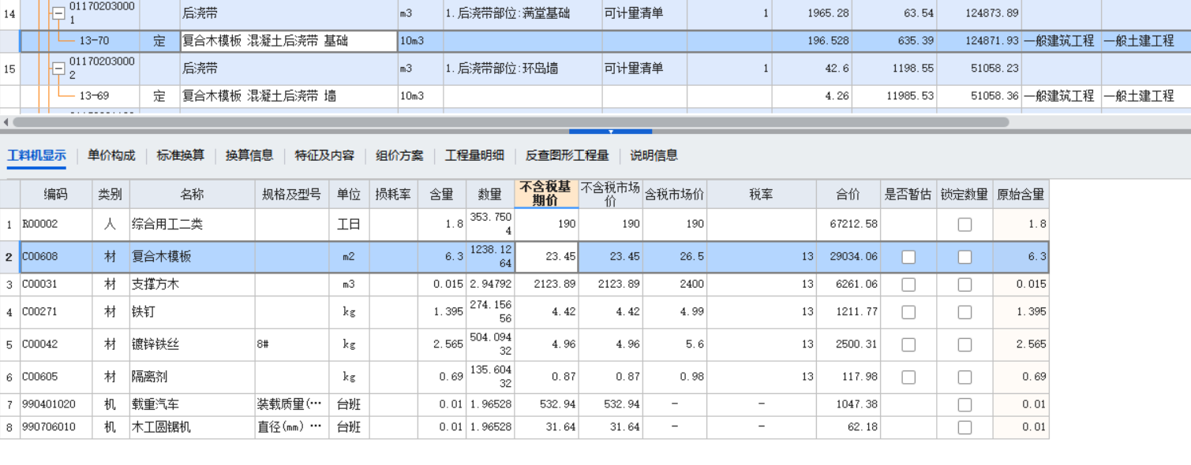
Task: Select material code C00271
Action: [56, 312]
